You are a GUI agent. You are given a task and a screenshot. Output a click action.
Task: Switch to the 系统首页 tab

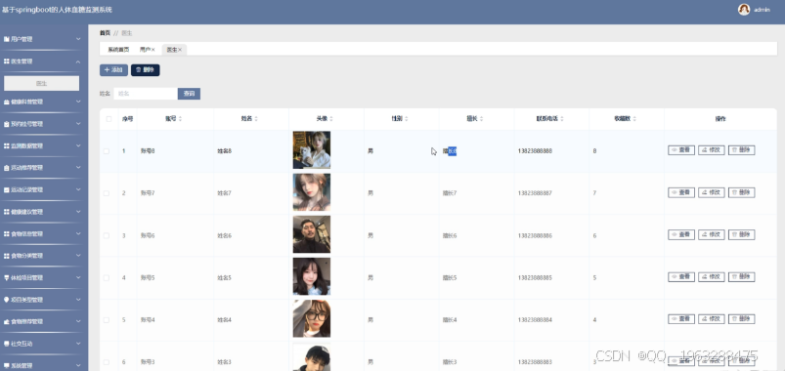(x=118, y=50)
